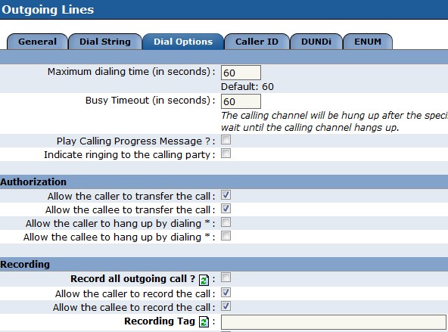Focus the Busy Timeout input box
This screenshot has width=448, height=332.
tap(241, 101)
